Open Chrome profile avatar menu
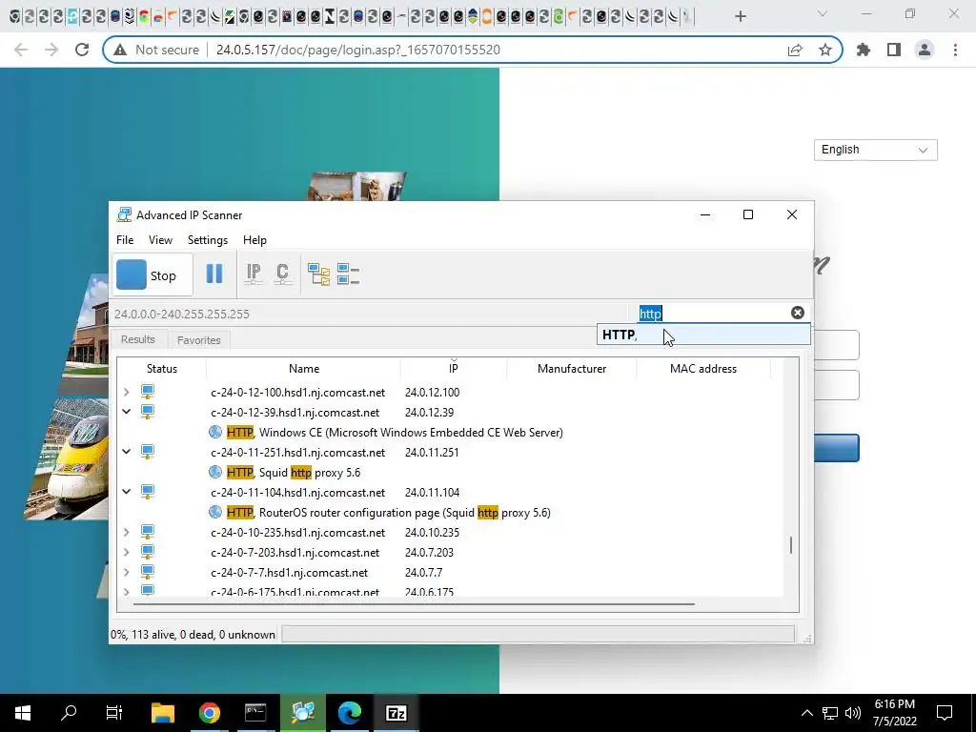 [925, 50]
